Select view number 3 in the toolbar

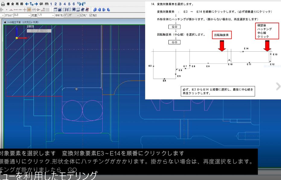click(60, 4)
